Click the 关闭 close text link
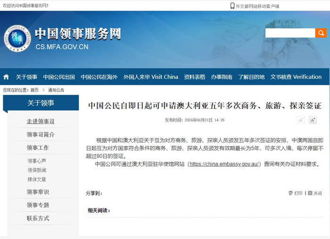 [x=318, y=193]
